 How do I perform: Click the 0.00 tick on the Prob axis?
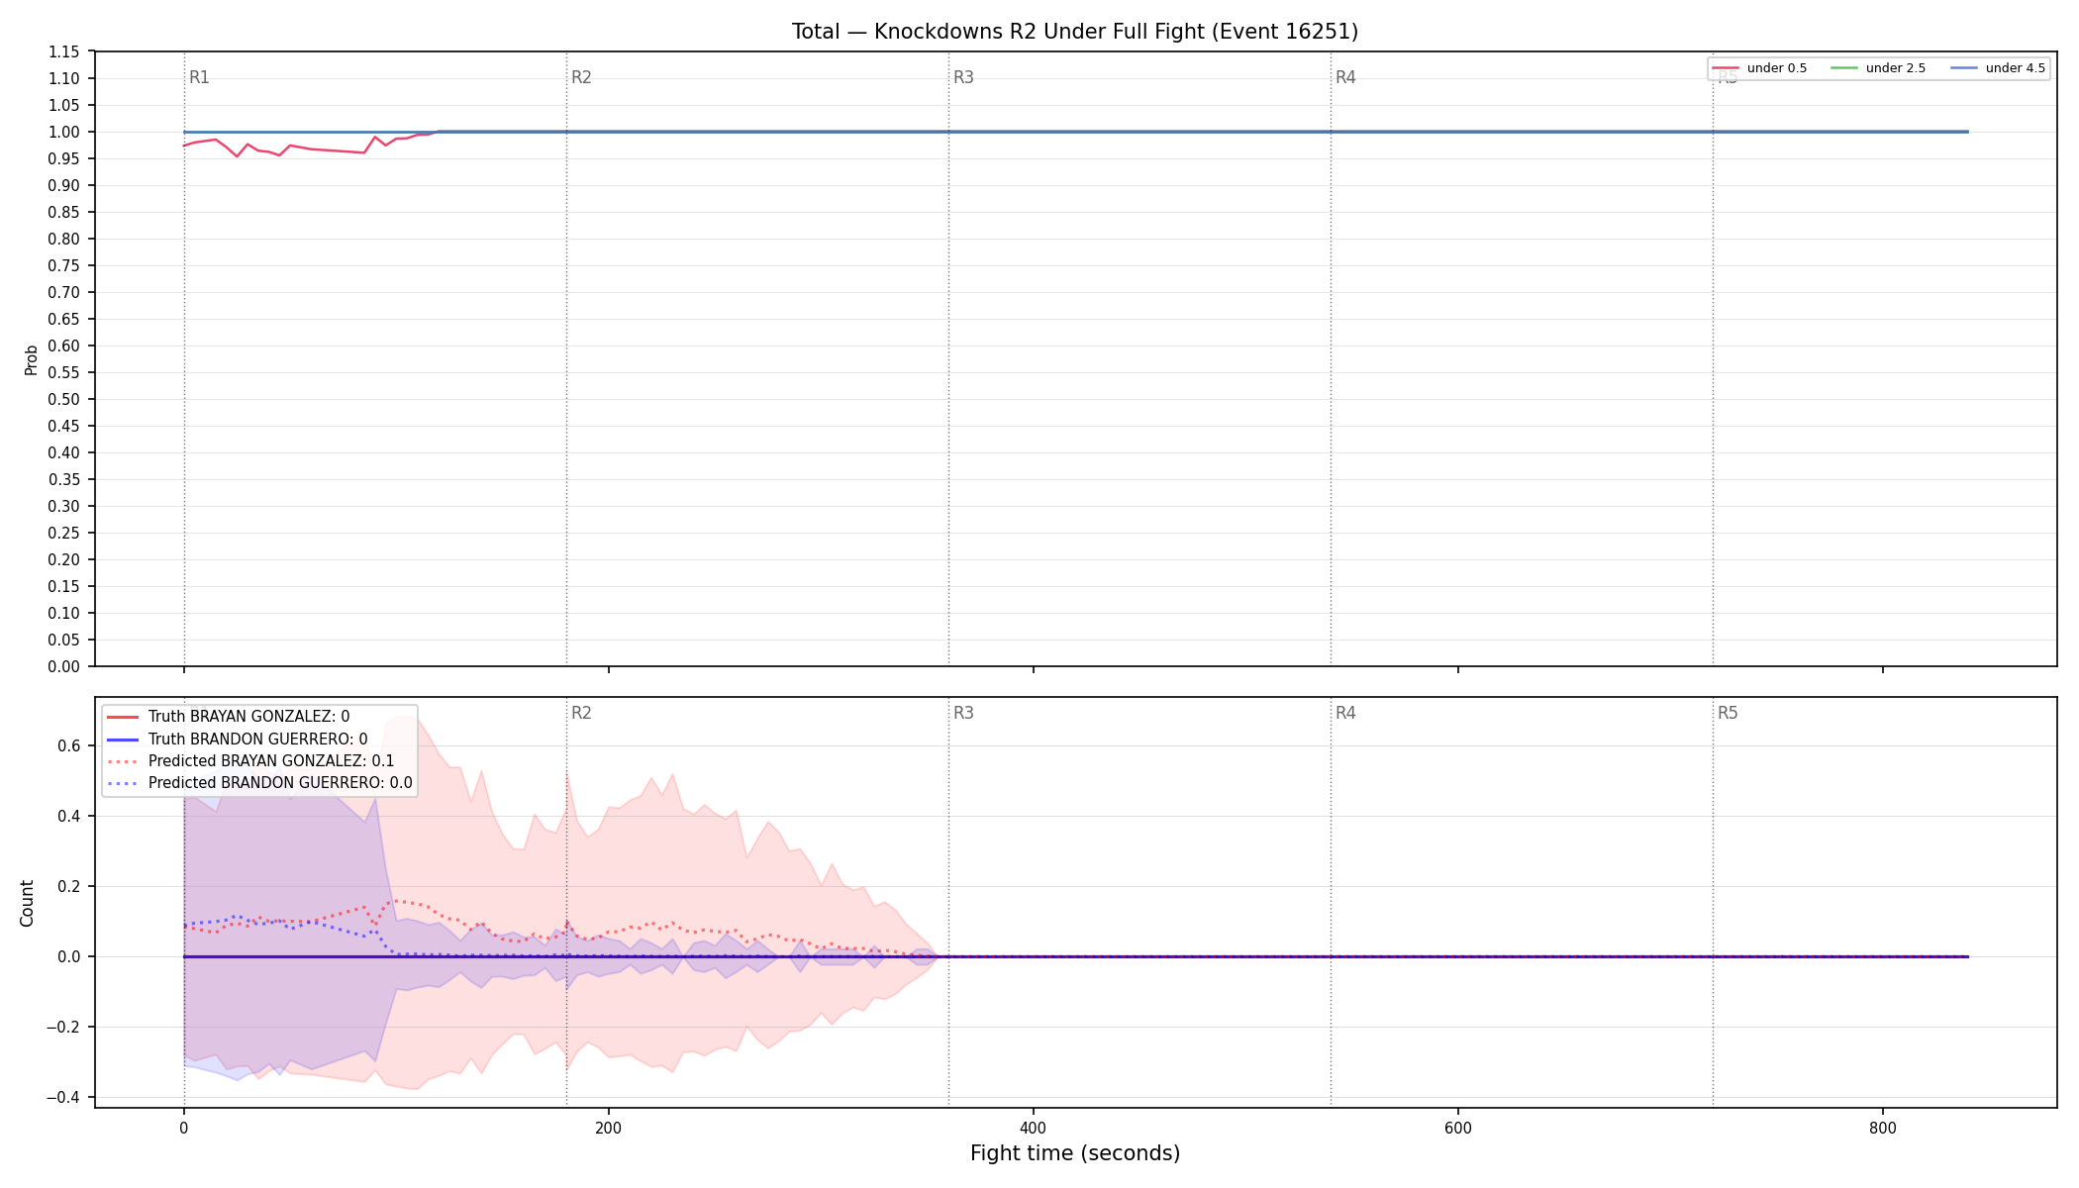coord(65,666)
